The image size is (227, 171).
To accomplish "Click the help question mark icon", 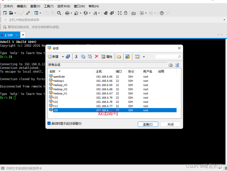I will (162, 13).
